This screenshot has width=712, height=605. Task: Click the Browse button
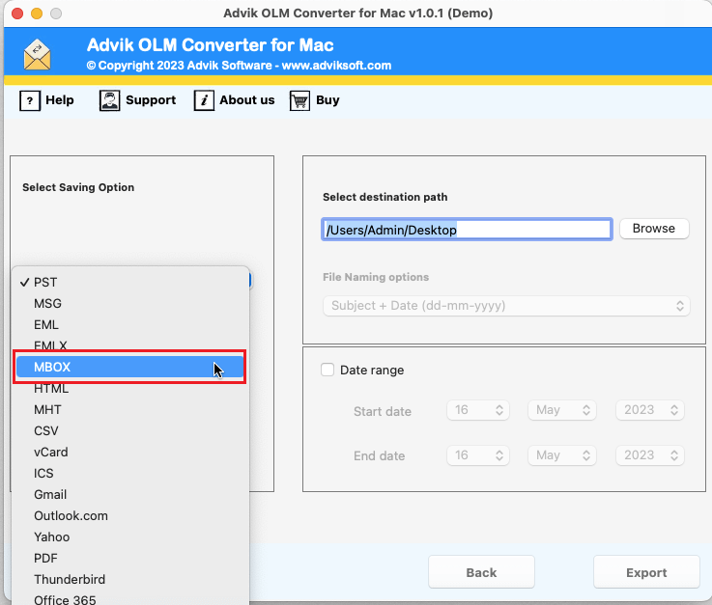point(654,228)
